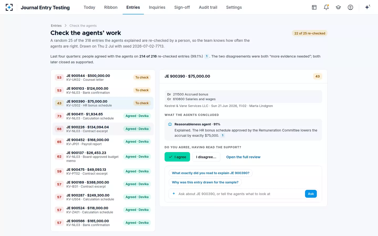378x236 pixels.
Task: Select entry JE 900452 · $168,000.00
Action: click(x=103, y=142)
